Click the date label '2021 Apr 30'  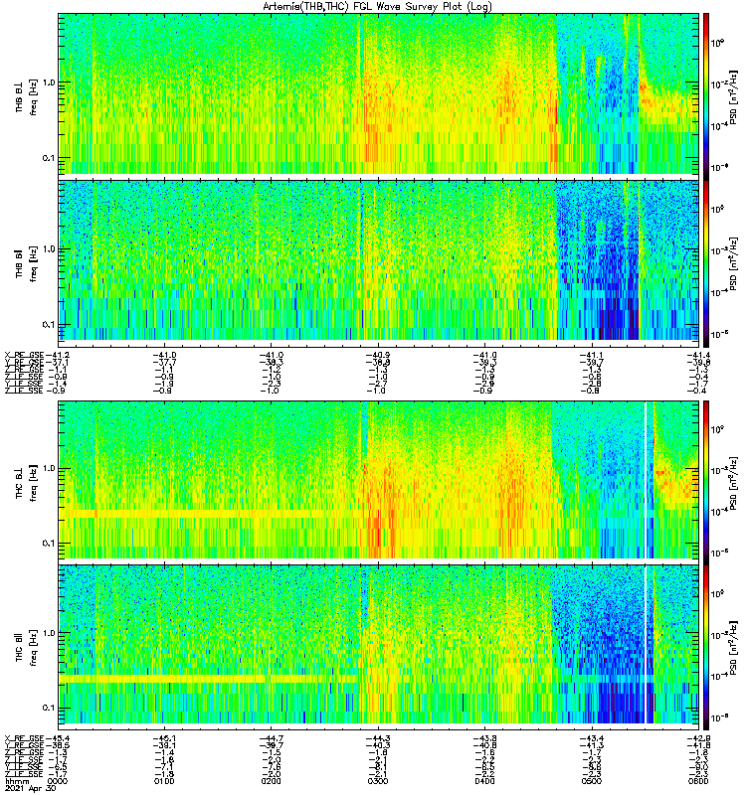tap(29, 789)
